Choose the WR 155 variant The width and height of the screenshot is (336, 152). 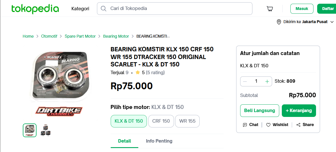(187, 121)
